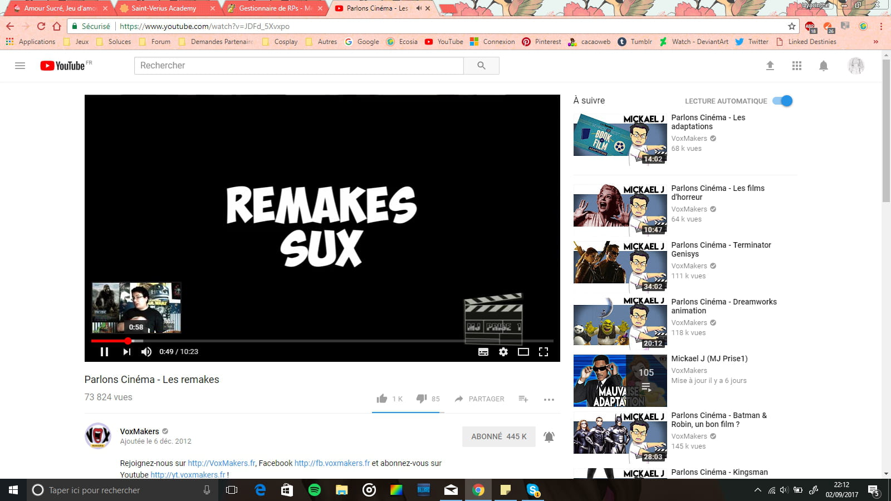Open Chrome three-dot menu
Viewport: 891px width, 501px height.
[881, 26]
